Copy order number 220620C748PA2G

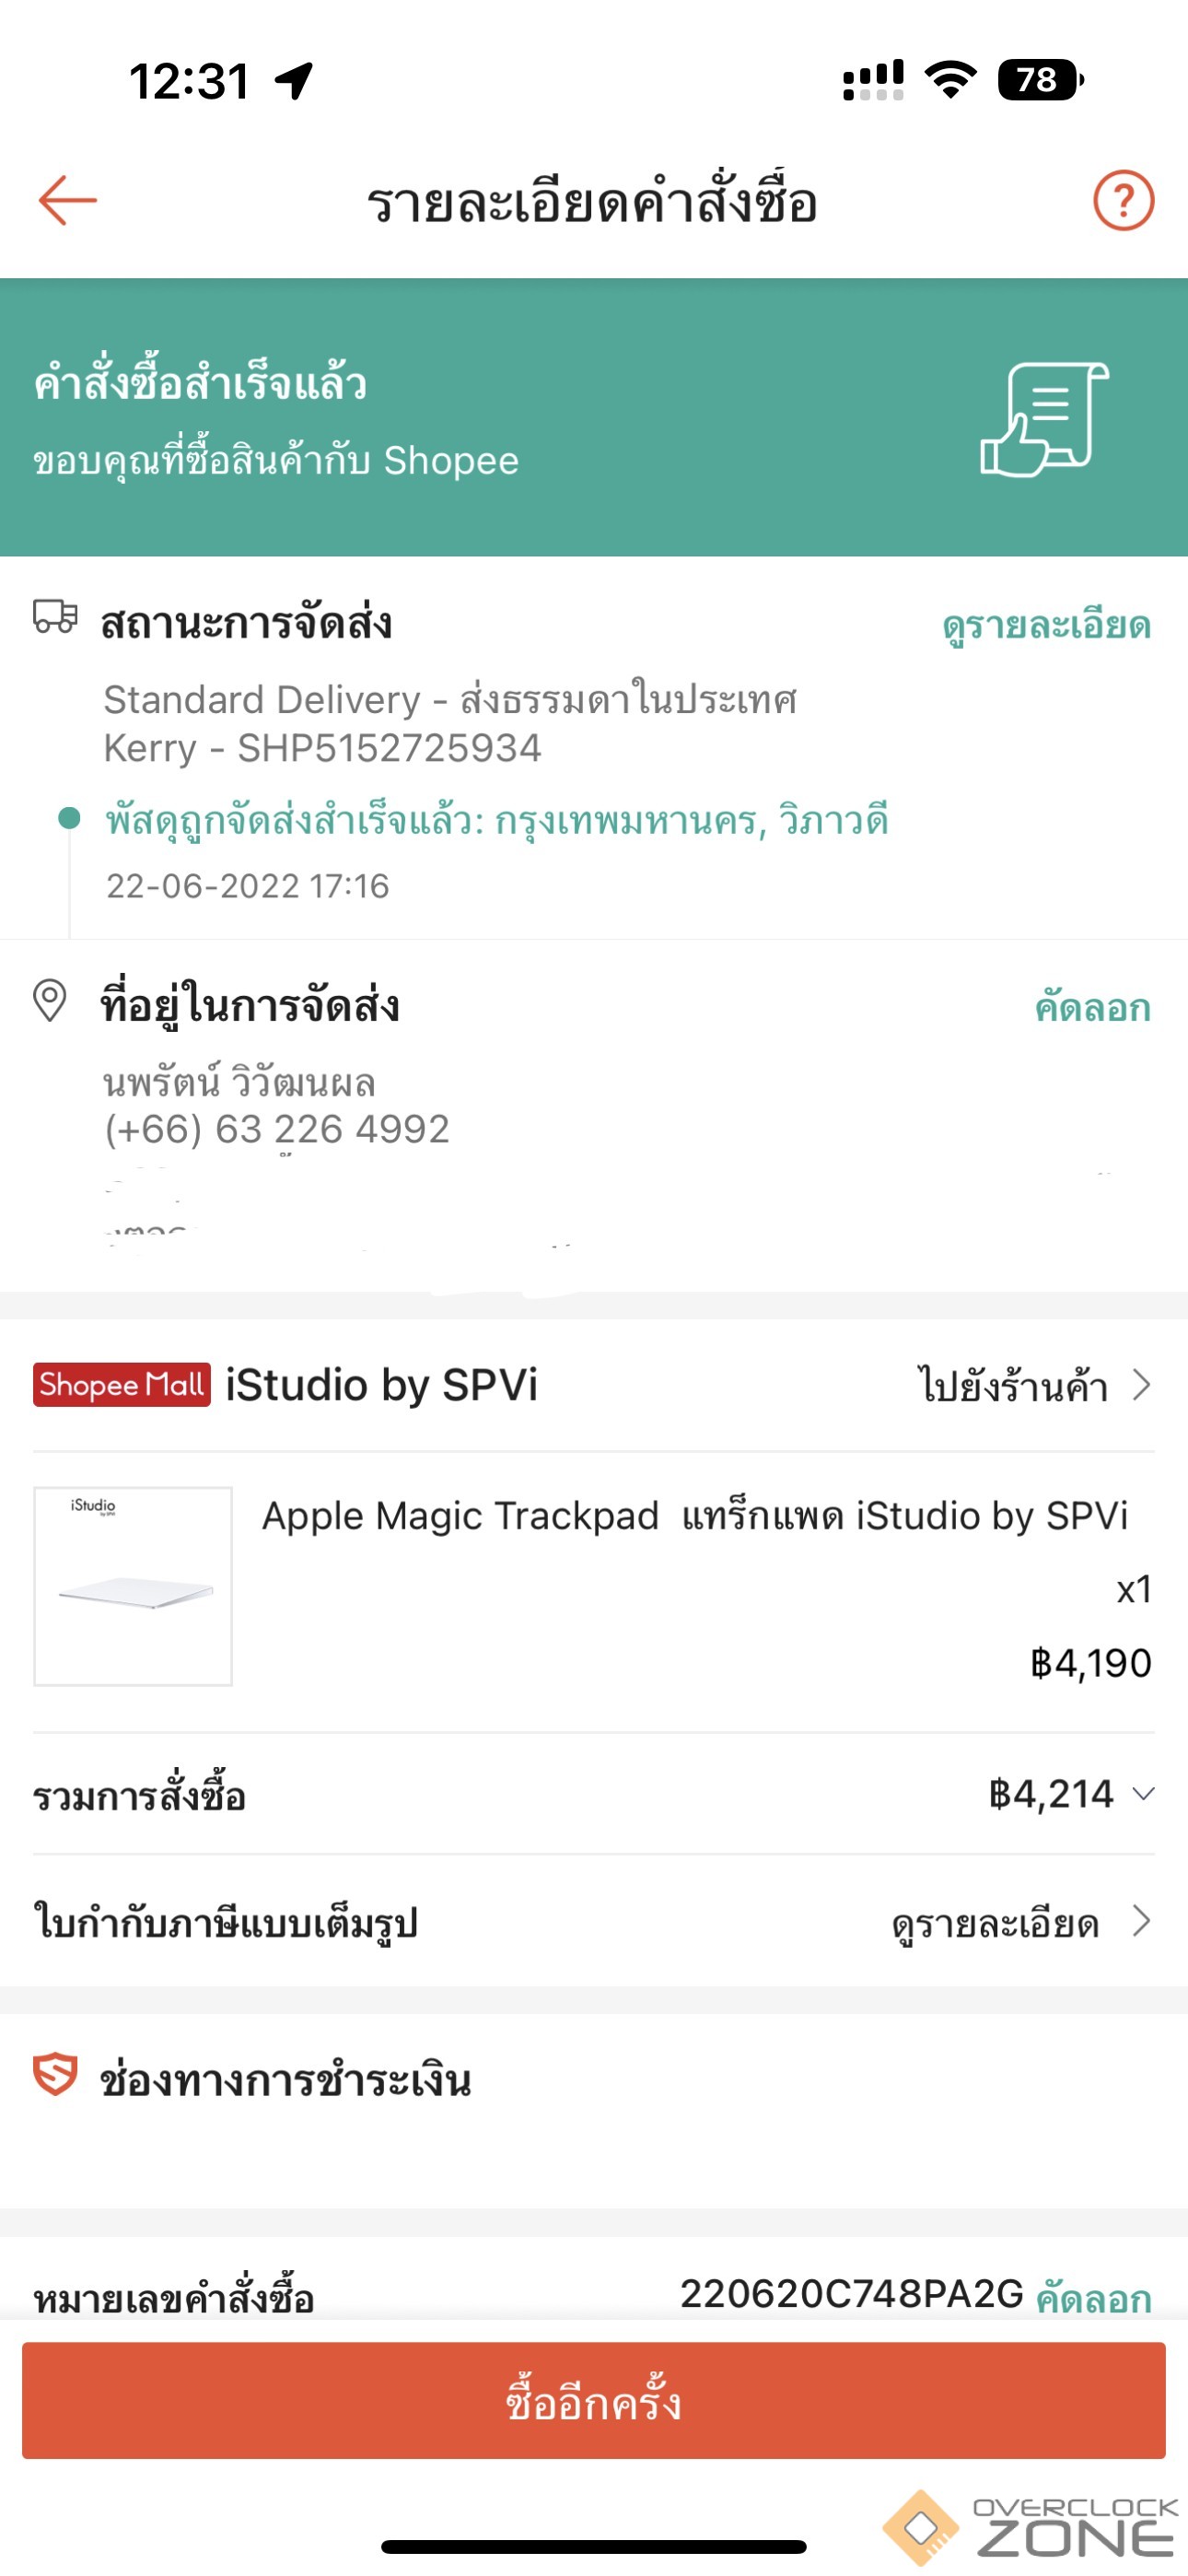coord(1093,2298)
